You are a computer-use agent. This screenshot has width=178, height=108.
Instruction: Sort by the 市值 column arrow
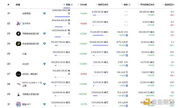pos(64,4)
